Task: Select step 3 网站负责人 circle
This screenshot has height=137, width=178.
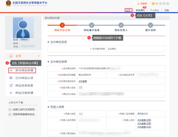Action: tap(121, 25)
